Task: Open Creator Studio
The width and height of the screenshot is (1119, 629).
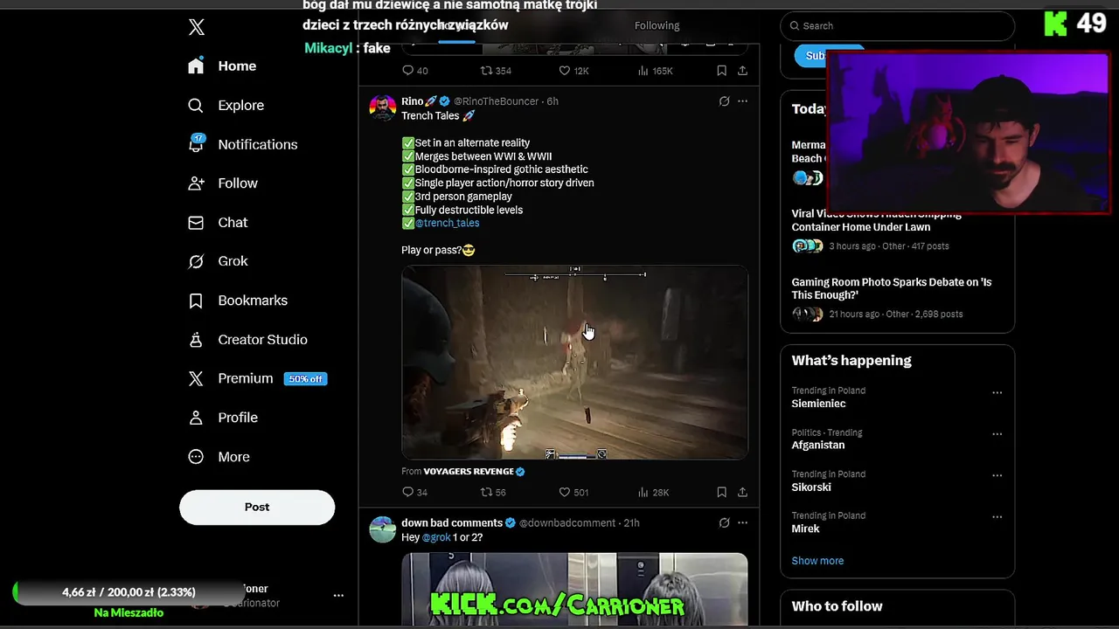Action: click(x=247, y=340)
